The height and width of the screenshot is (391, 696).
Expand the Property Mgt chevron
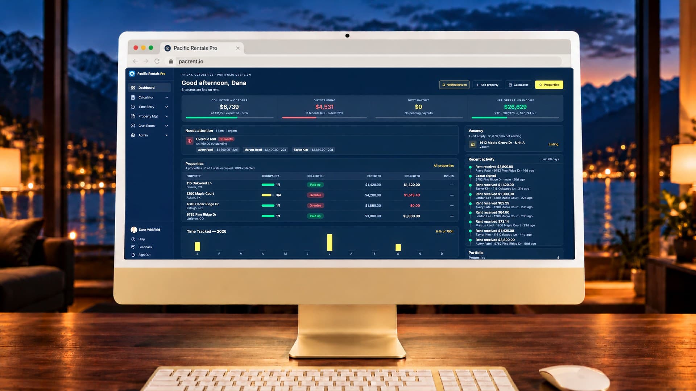(166, 116)
